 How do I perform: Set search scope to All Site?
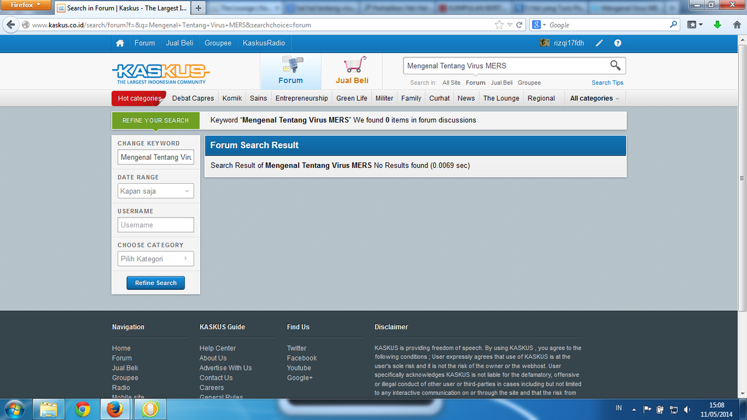[451, 83]
